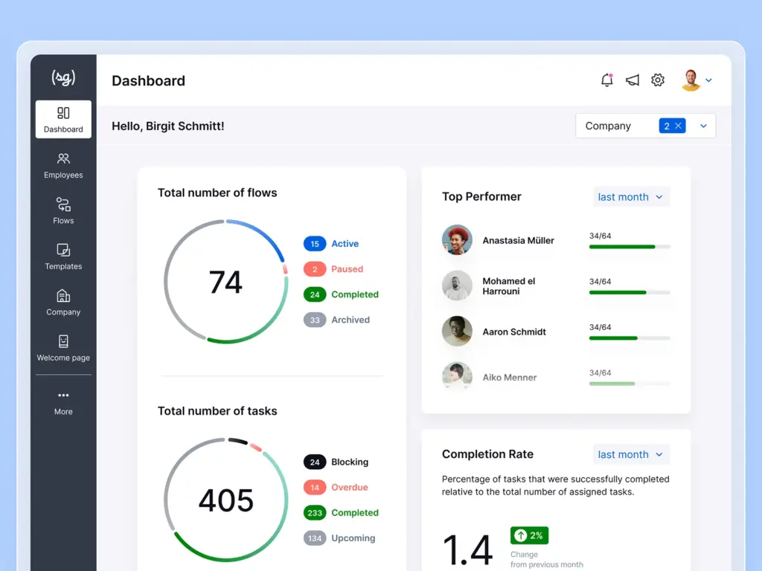Toggle the Overdue tasks filter

(x=314, y=487)
